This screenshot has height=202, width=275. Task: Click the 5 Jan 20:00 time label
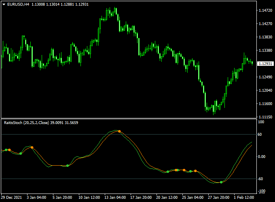click(62, 198)
